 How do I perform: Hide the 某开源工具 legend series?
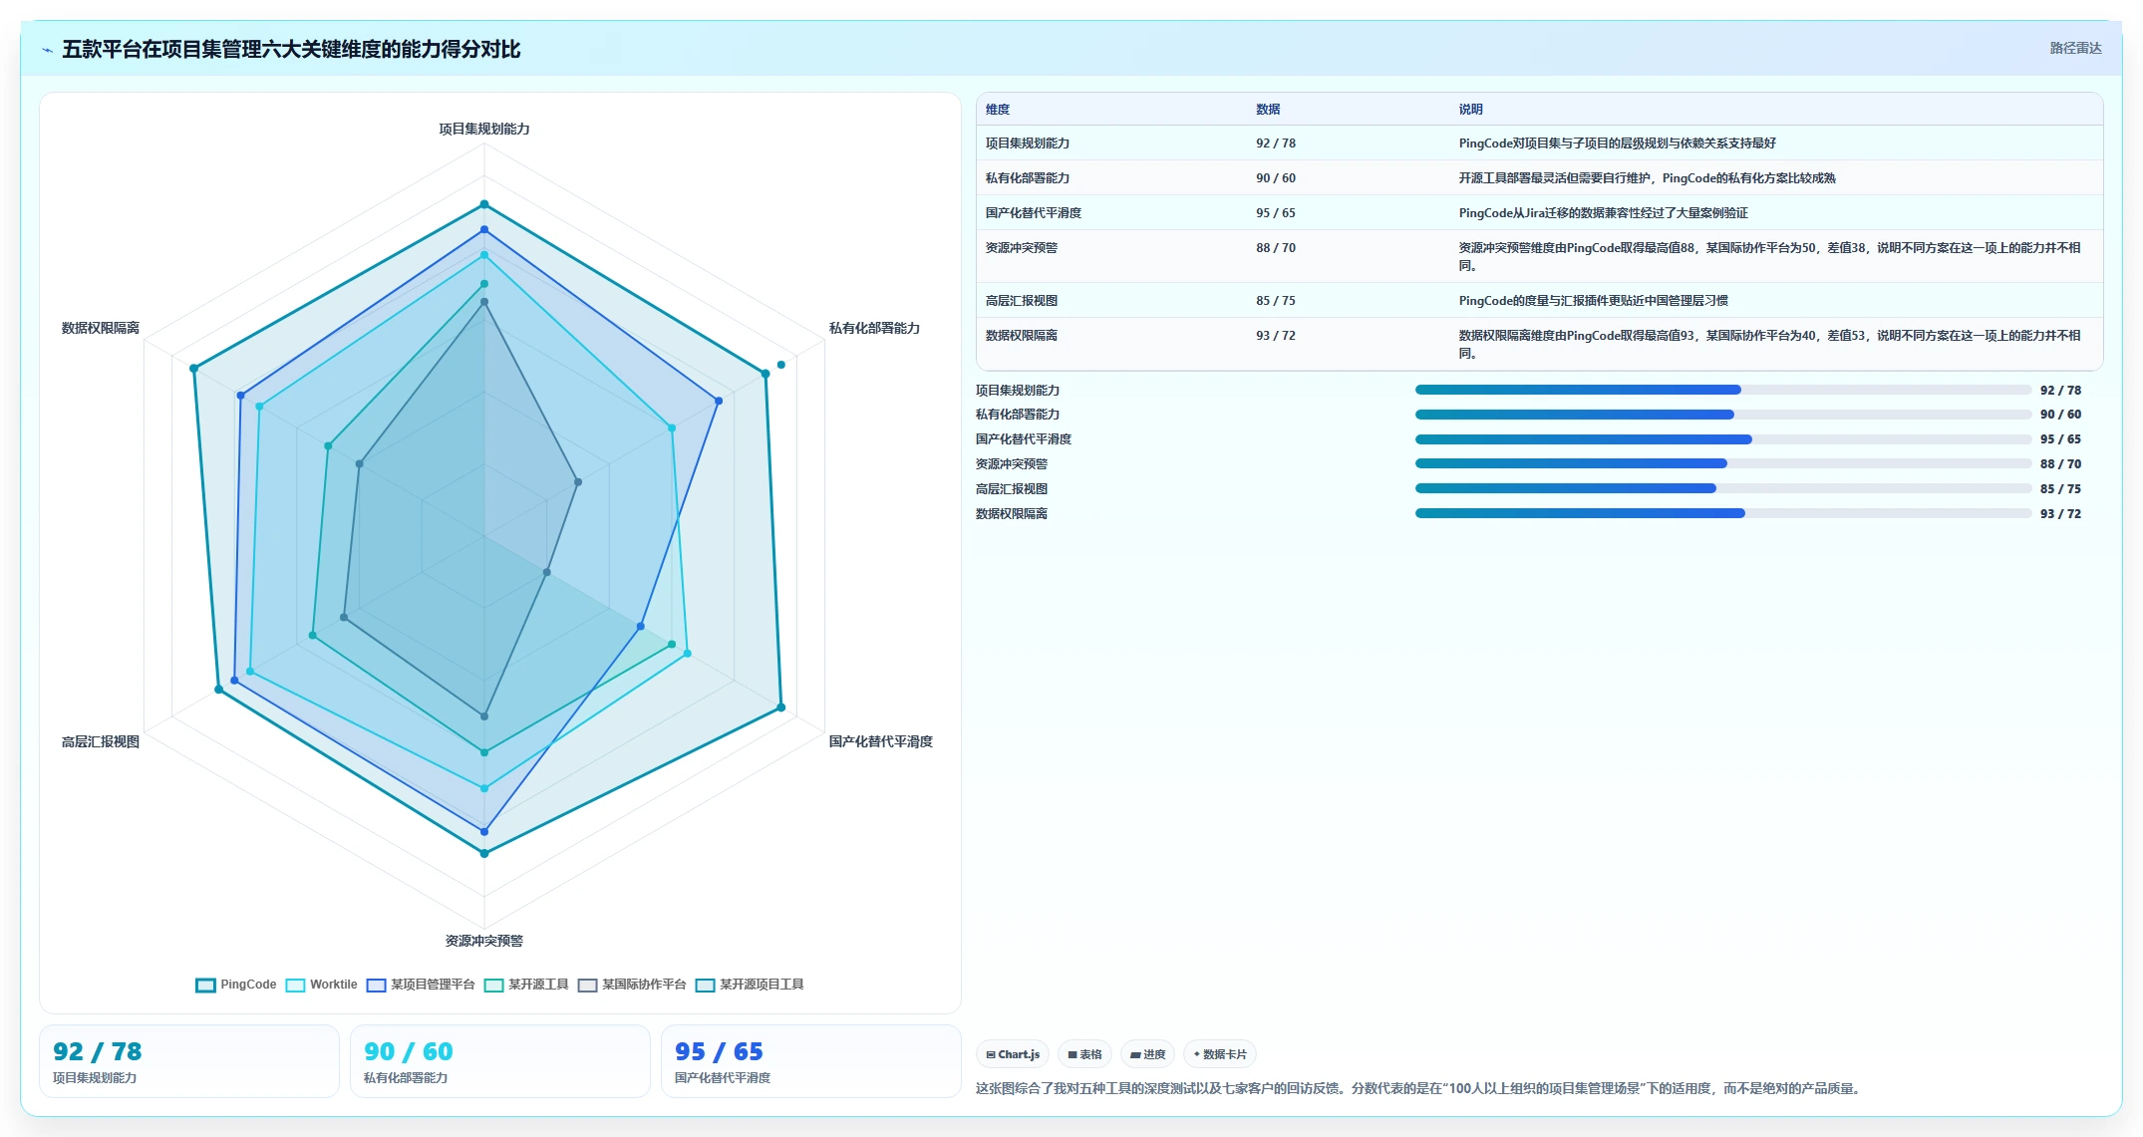pos(526,985)
